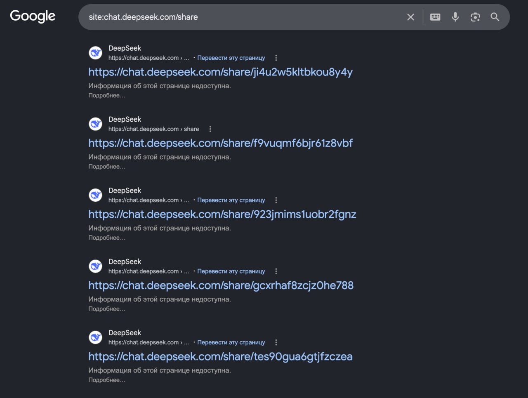The image size is (528, 398).
Task: Click 'Перевести эту страницу' for ji4u2w5kltbkou8y4y result
Action: (x=231, y=58)
